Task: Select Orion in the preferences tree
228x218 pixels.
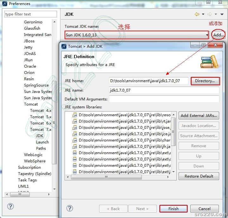Action: click(x=29, y=73)
